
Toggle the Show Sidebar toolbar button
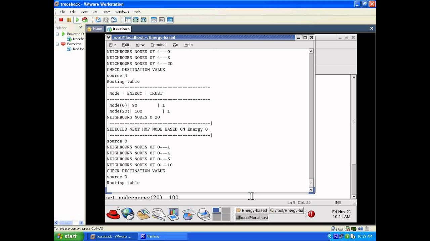click(128, 20)
